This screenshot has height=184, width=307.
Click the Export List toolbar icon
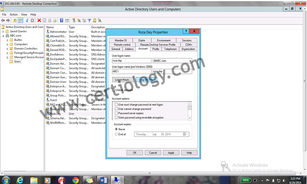(55, 20)
